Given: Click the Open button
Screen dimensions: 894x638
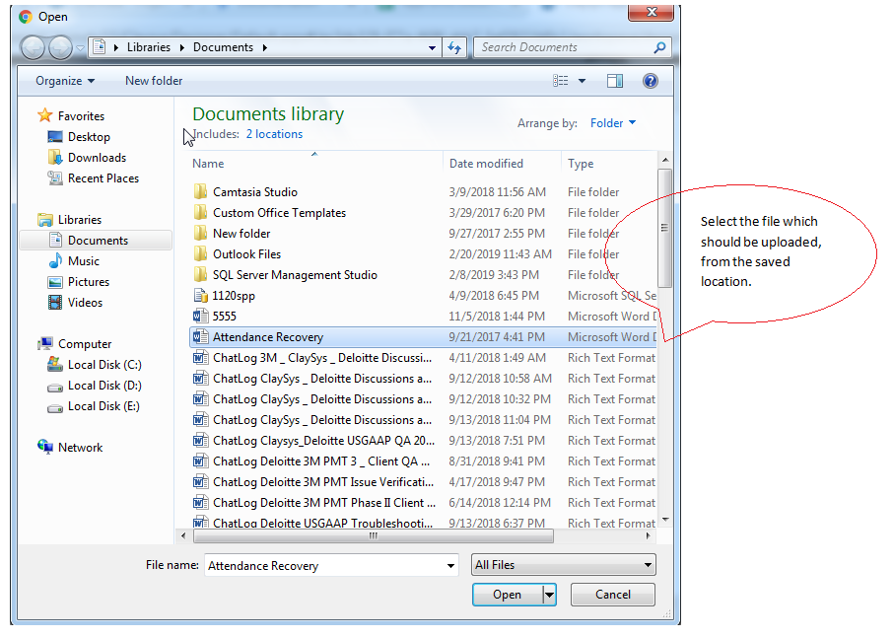Looking at the screenshot, I should [x=507, y=595].
